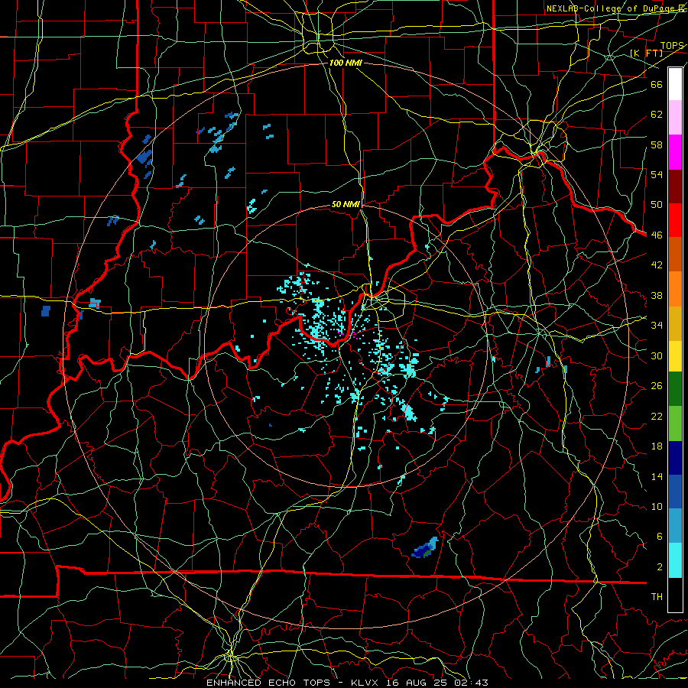Click the light pink legend swatch

675,117
